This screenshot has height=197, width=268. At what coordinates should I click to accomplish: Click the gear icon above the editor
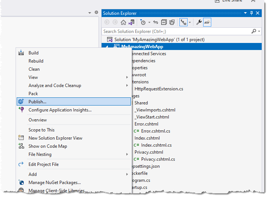[x=96, y=12]
